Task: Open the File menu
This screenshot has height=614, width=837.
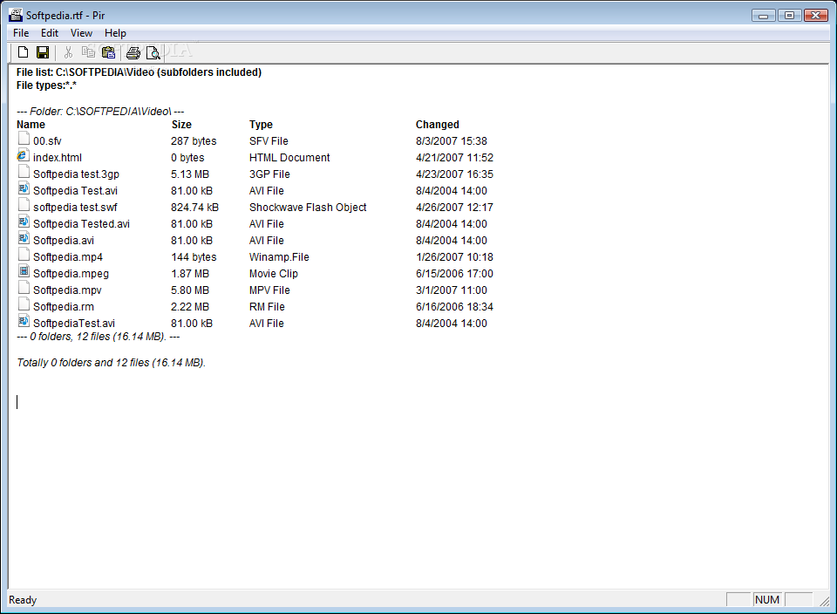Action: coord(21,33)
